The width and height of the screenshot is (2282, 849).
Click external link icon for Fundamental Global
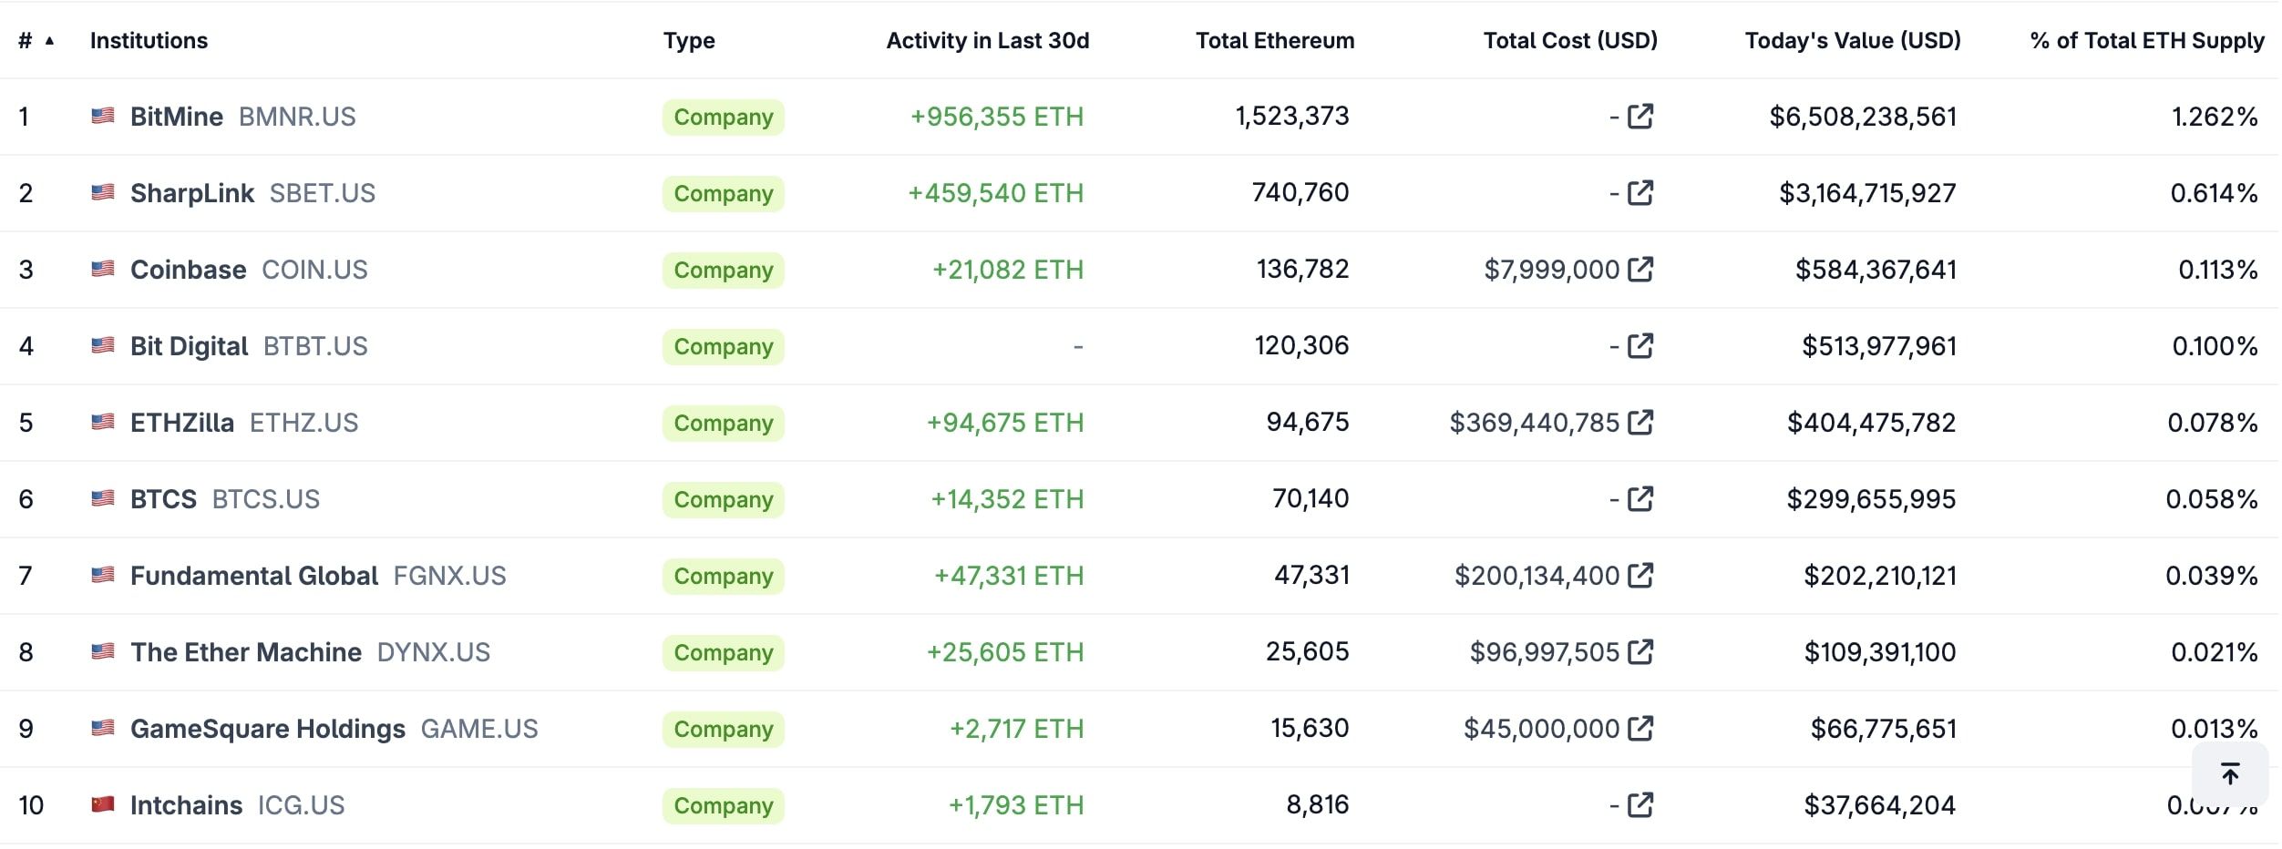click(1640, 576)
